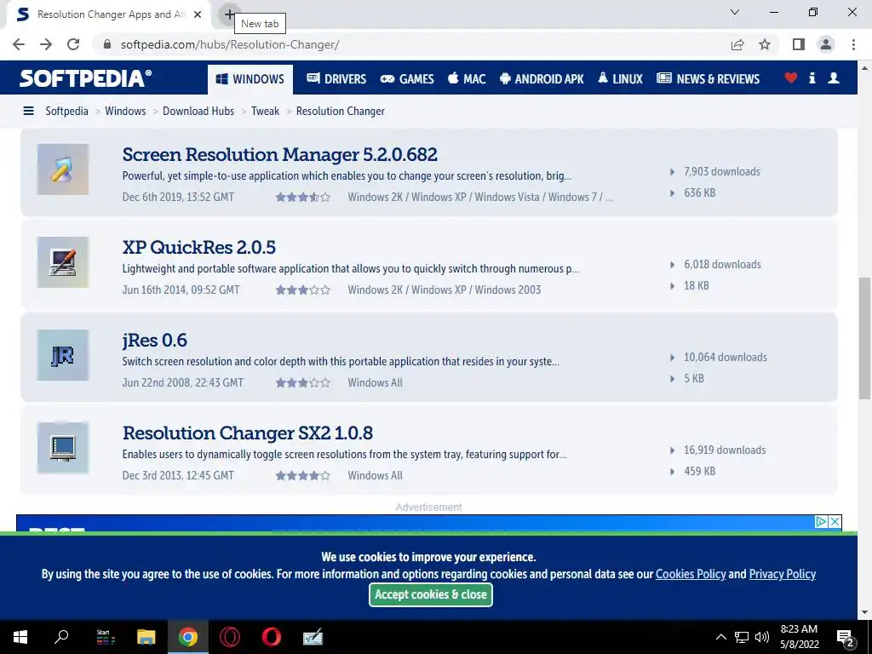
Task: Click the red heart icon in Softpedia header
Action: [791, 78]
